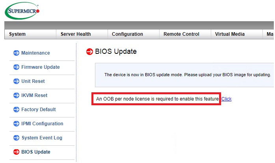Open the Server Health menu
Image resolution: width=275 pixels, height=163 pixels.
tap(76, 34)
